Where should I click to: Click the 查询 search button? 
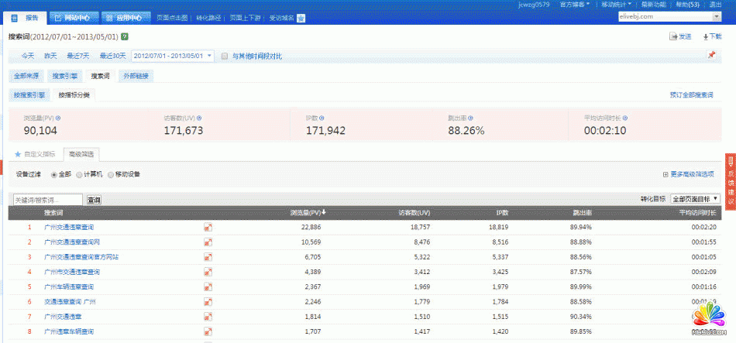click(94, 200)
